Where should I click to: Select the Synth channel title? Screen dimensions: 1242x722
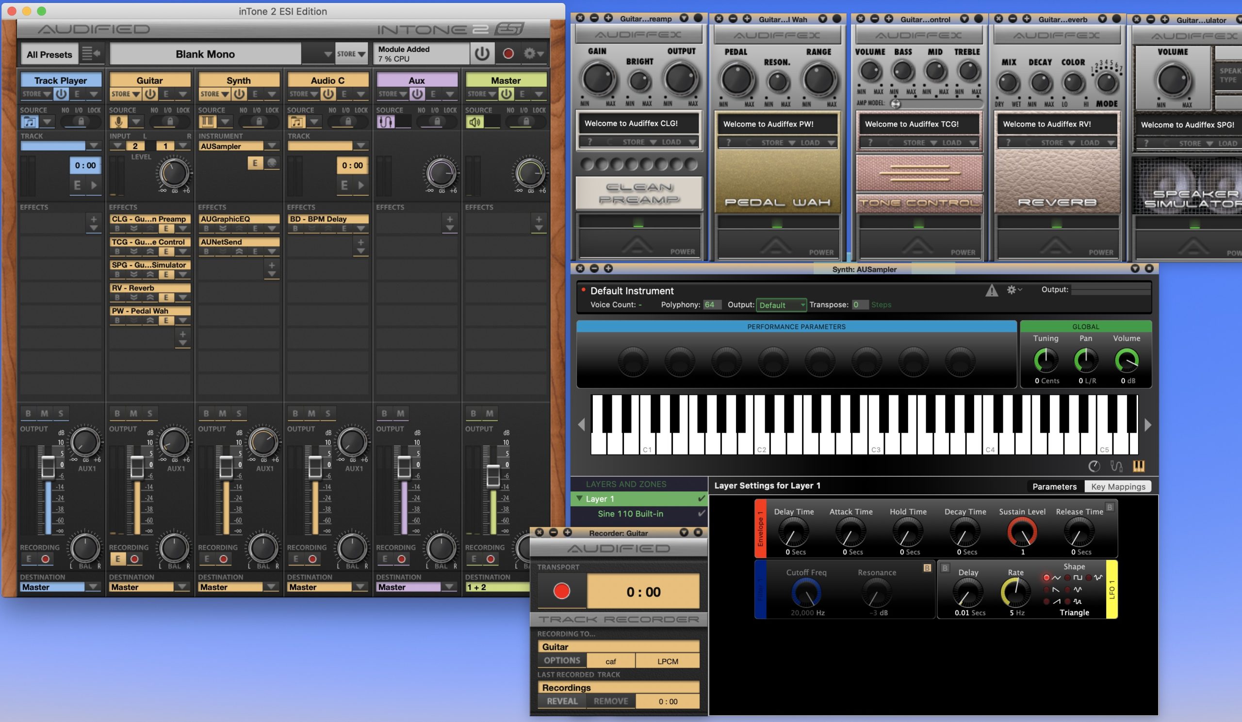pos(239,80)
